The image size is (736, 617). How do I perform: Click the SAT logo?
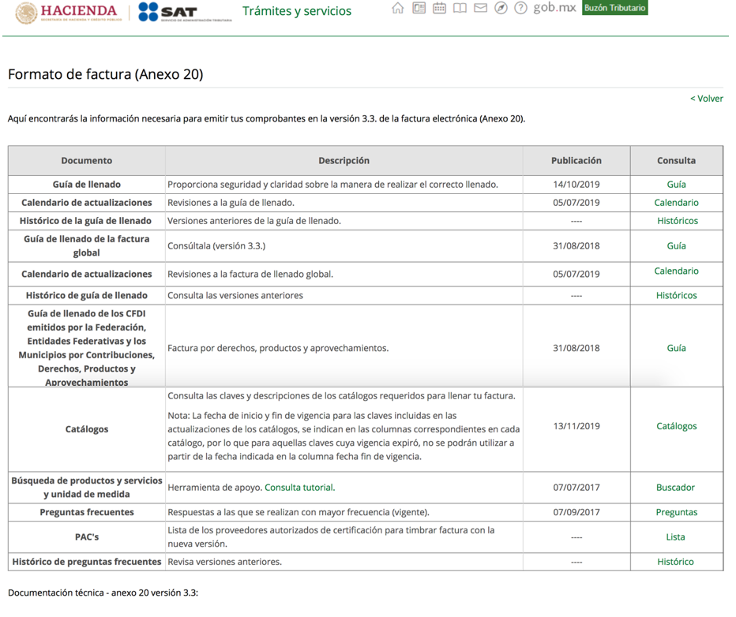pyautogui.click(x=186, y=13)
